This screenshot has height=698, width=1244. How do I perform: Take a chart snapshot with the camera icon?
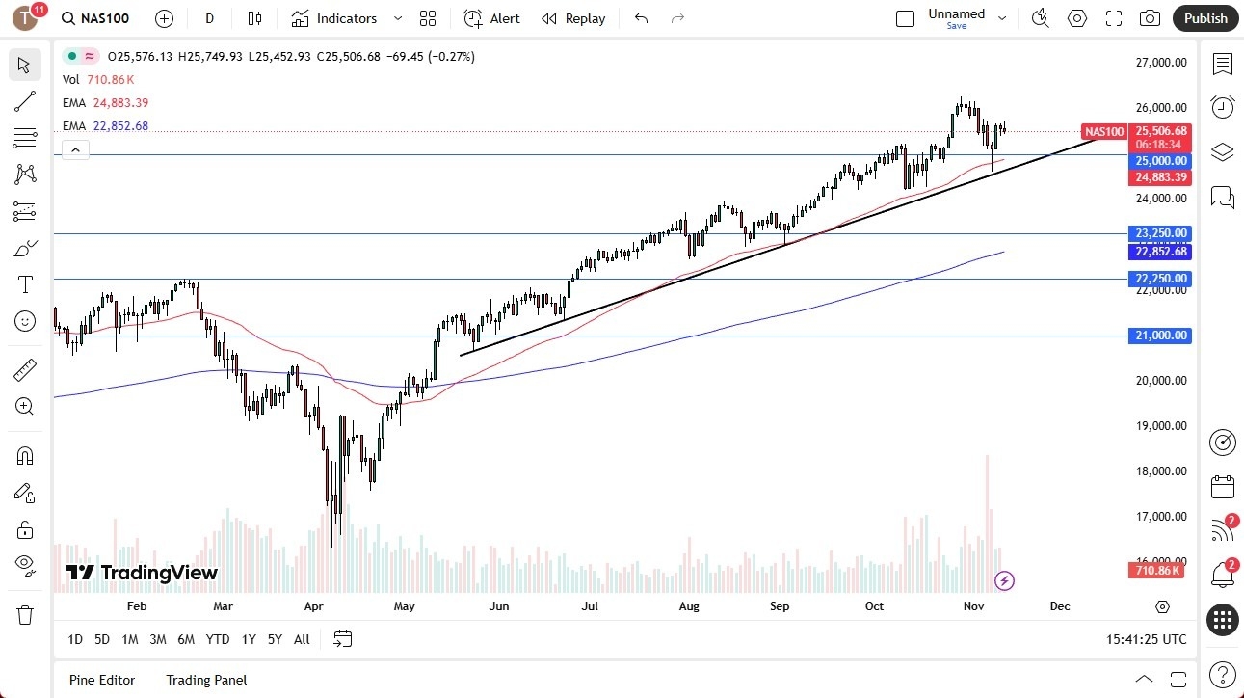[x=1151, y=18]
